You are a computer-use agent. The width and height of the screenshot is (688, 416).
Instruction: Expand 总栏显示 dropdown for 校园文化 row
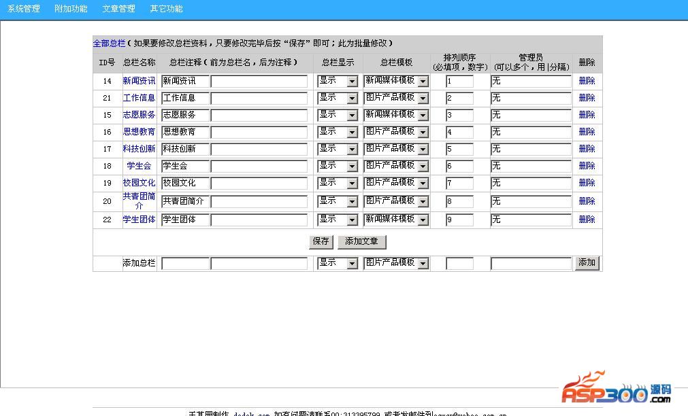(x=338, y=183)
